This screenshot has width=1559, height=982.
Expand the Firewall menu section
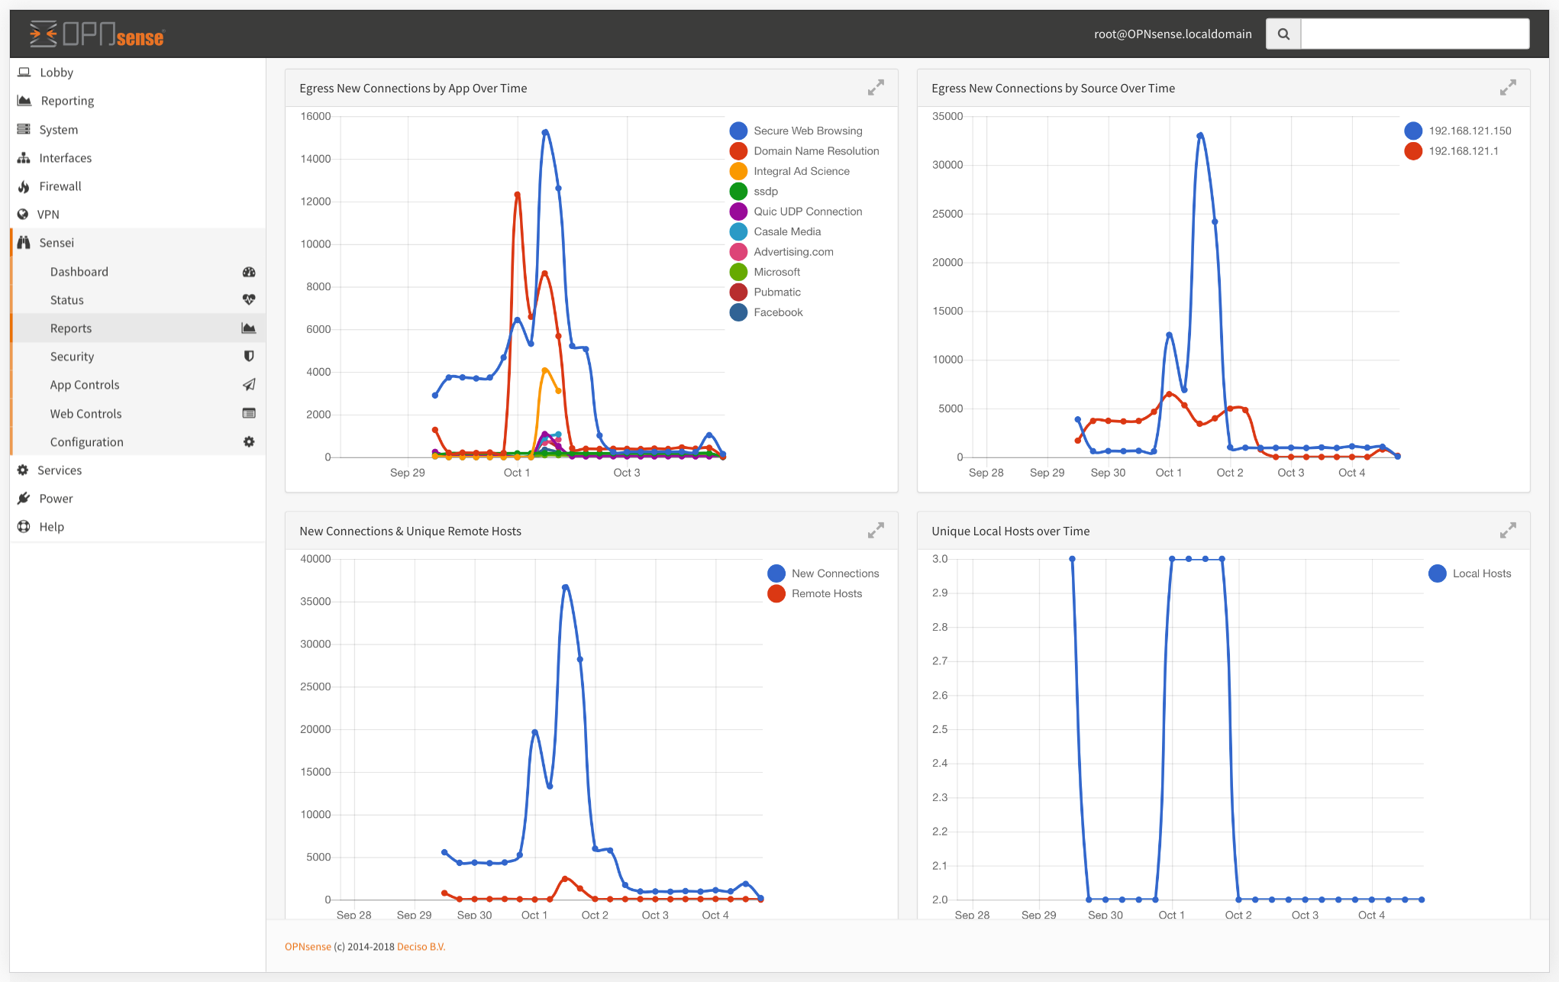pos(60,186)
